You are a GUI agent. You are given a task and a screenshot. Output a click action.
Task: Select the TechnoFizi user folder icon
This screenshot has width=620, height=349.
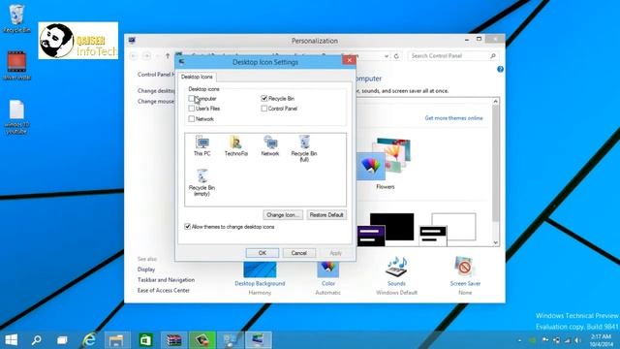tap(236, 145)
